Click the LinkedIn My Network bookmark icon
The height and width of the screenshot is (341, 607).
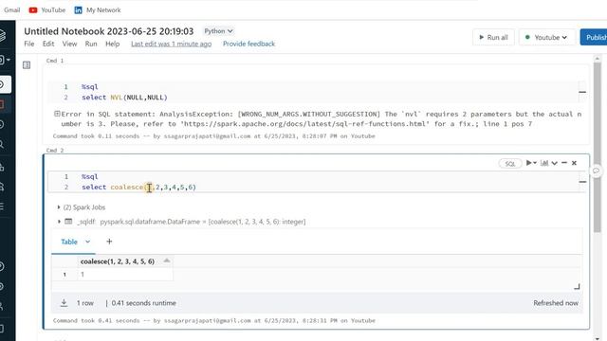click(78, 10)
